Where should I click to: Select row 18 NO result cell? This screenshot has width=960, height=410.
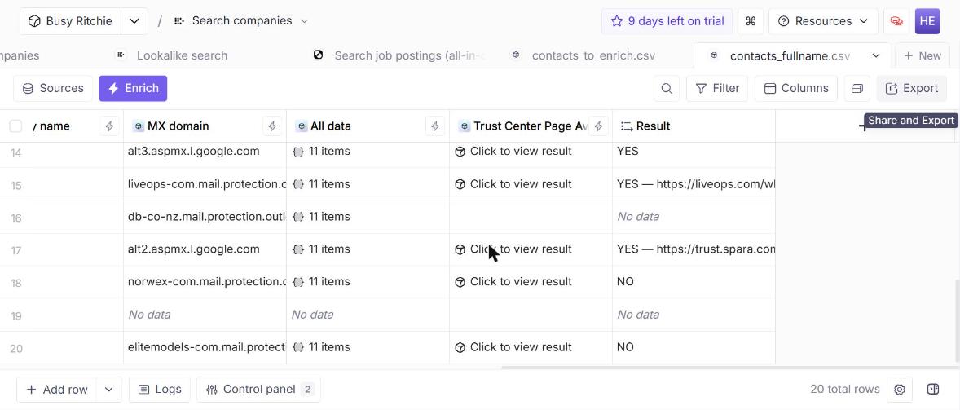[x=694, y=281]
